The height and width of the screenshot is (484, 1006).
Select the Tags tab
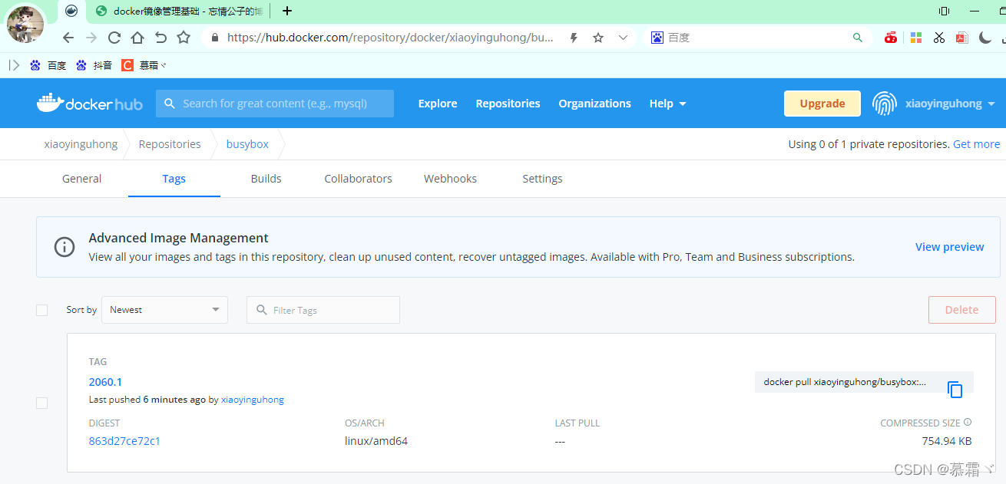click(174, 179)
